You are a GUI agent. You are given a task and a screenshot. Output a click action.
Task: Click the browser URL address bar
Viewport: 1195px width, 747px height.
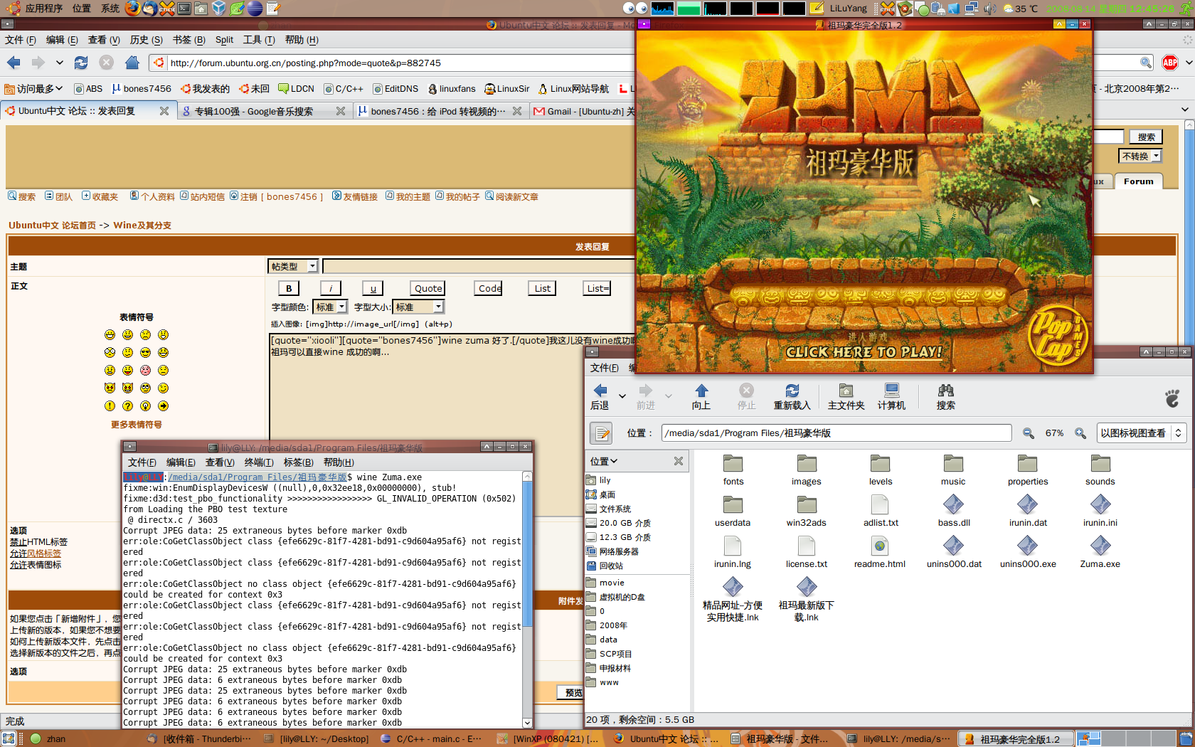tap(398, 63)
